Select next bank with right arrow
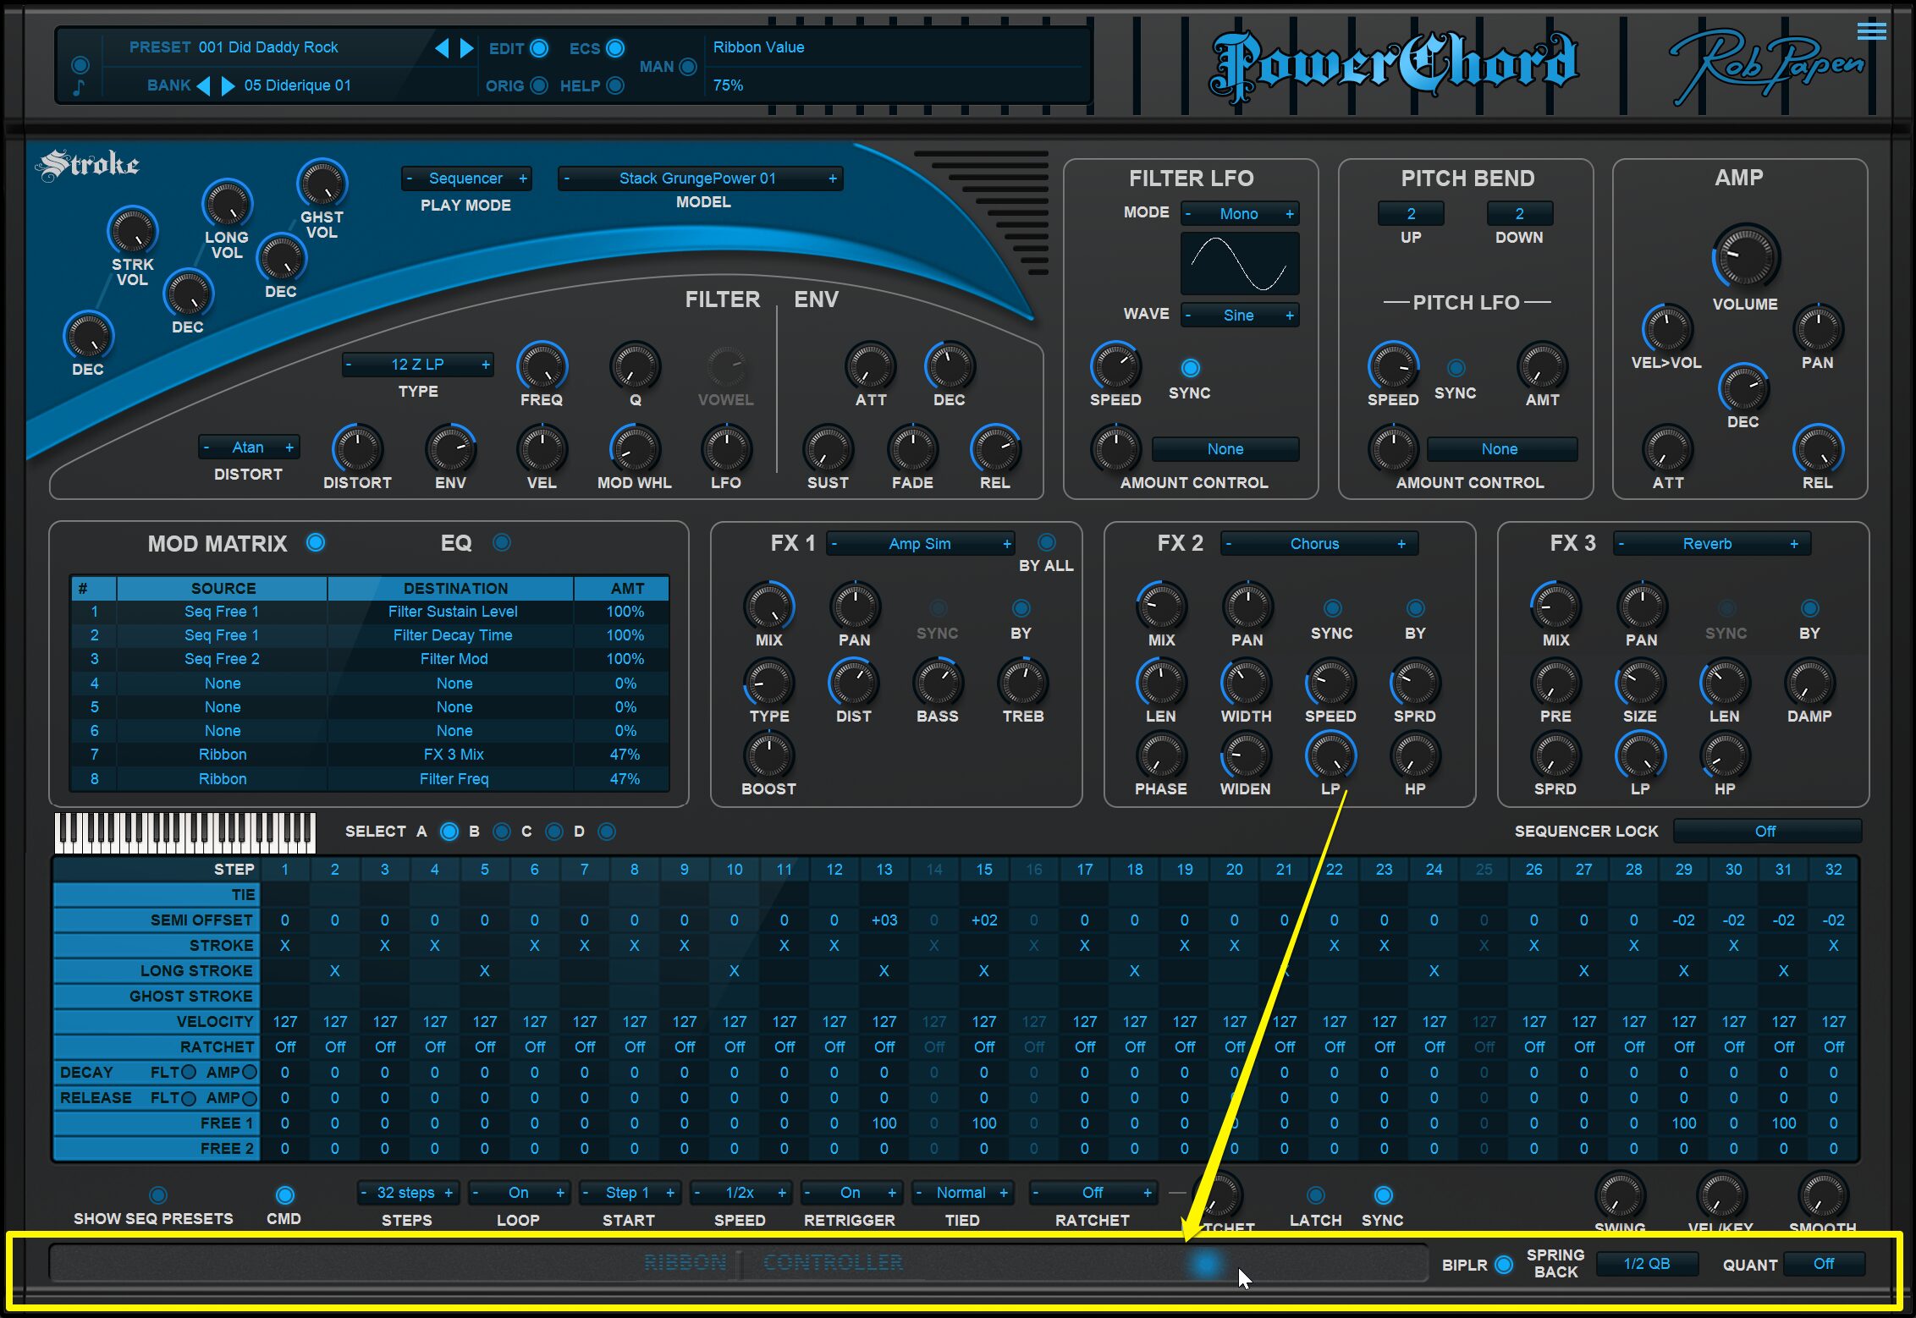 (228, 85)
